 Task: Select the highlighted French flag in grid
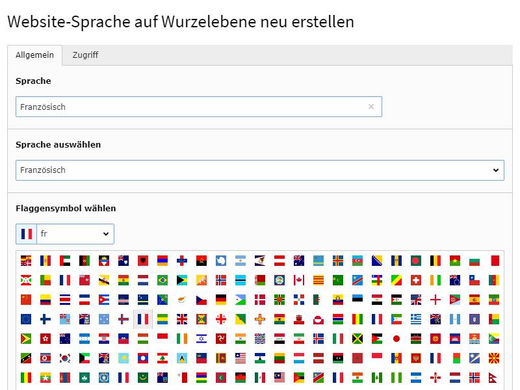(x=143, y=319)
